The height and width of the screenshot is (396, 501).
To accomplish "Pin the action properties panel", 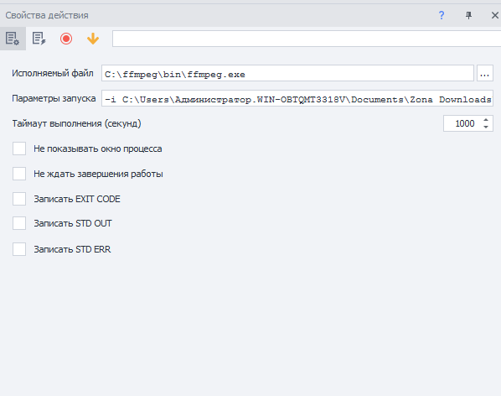I will coord(468,15).
